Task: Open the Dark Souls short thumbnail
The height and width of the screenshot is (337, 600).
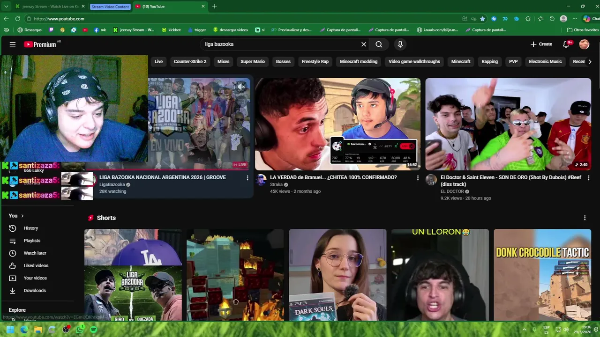Action: pos(337,275)
